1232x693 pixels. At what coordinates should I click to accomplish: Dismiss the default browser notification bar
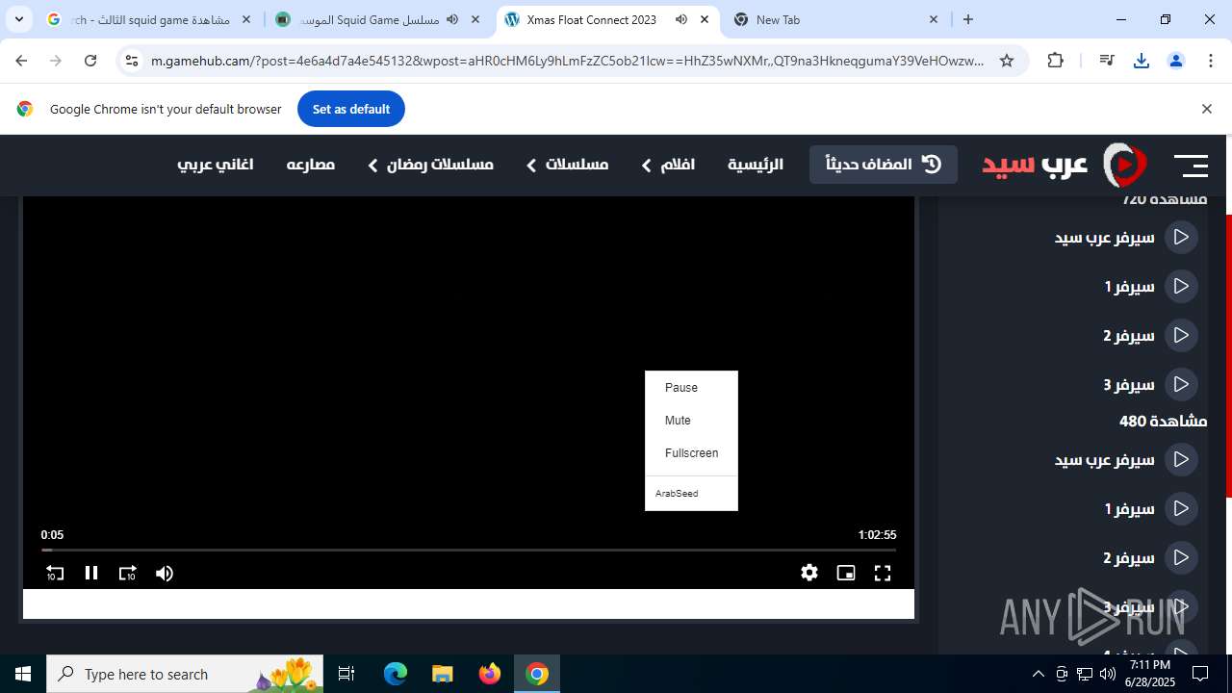pos(1206,109)
